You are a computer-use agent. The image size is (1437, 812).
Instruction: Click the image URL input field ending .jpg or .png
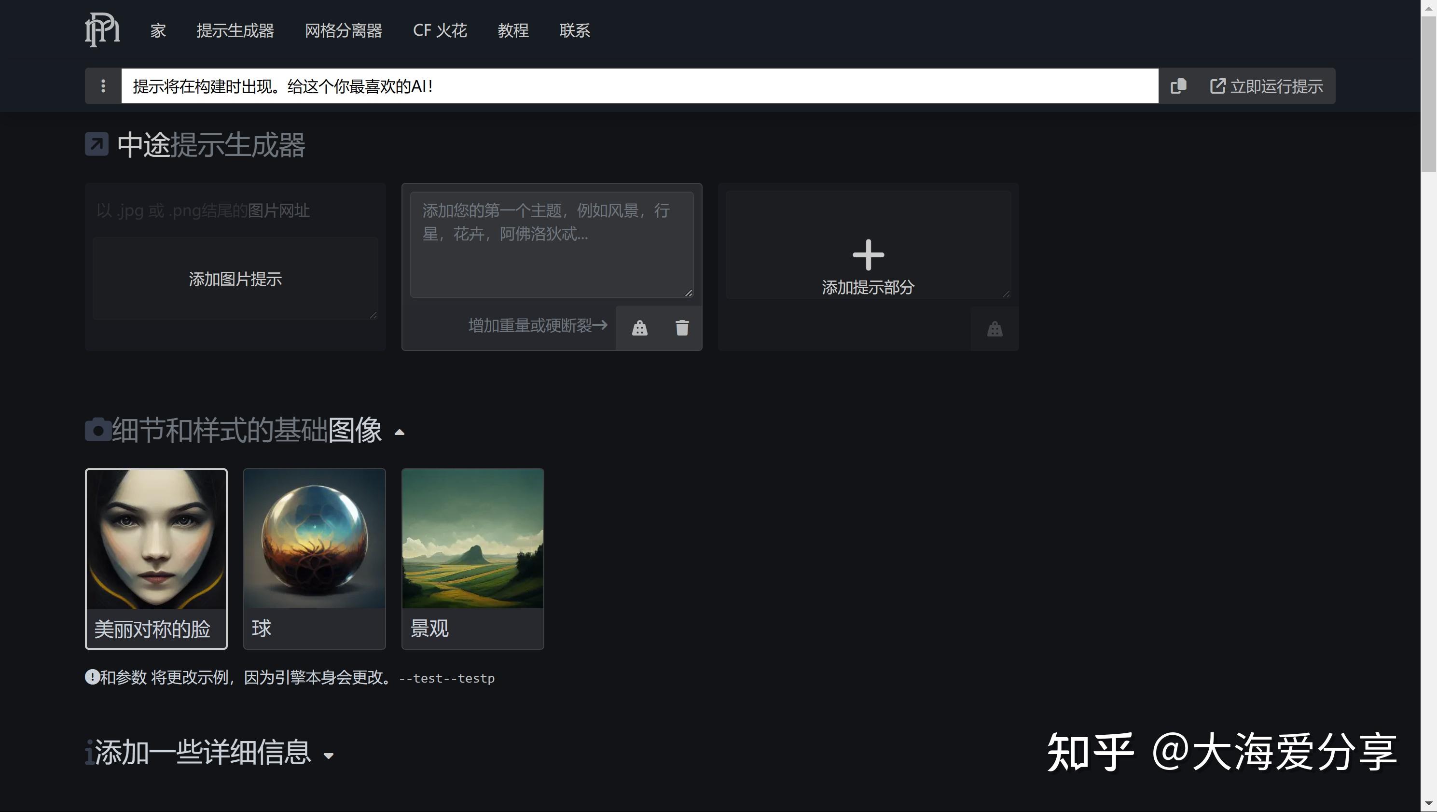235,210
